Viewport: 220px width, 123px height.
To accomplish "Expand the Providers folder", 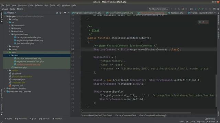I will coord(10,31).
